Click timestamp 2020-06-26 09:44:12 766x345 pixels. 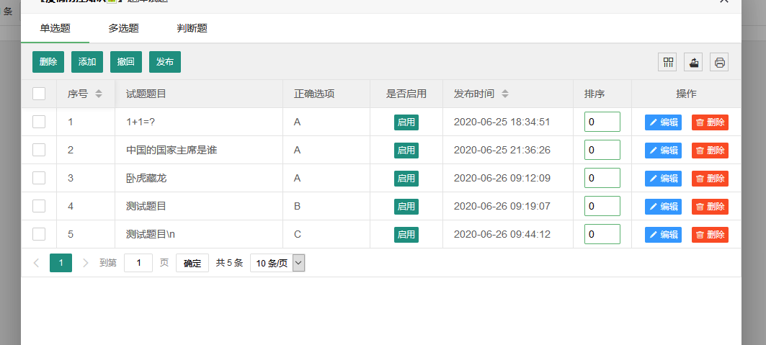pos(502,234)
